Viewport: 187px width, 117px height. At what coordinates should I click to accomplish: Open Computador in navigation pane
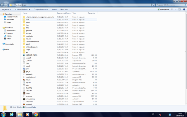tap(8, 44)
